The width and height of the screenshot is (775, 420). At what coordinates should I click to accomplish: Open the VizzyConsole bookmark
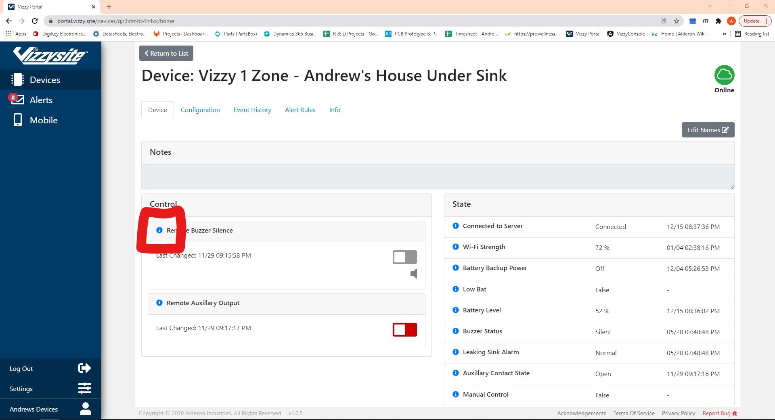click(626, 34)
